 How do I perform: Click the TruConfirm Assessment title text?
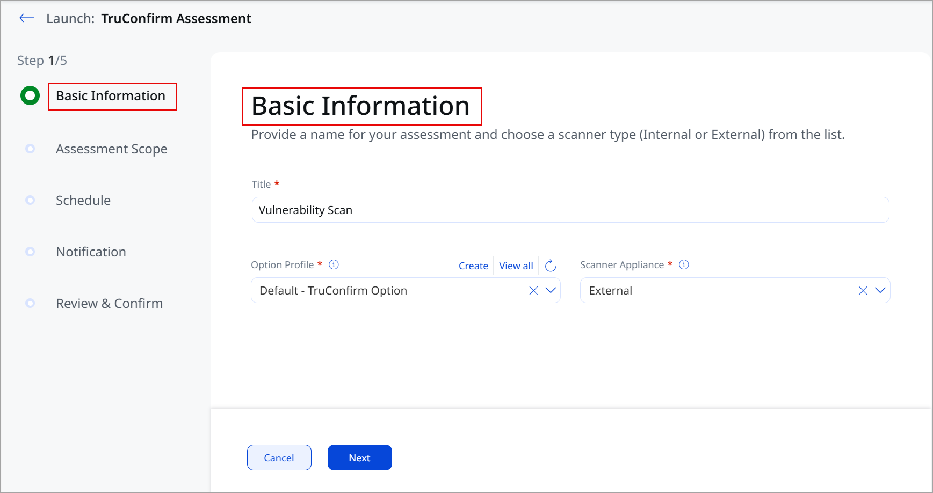coord(176,18)
